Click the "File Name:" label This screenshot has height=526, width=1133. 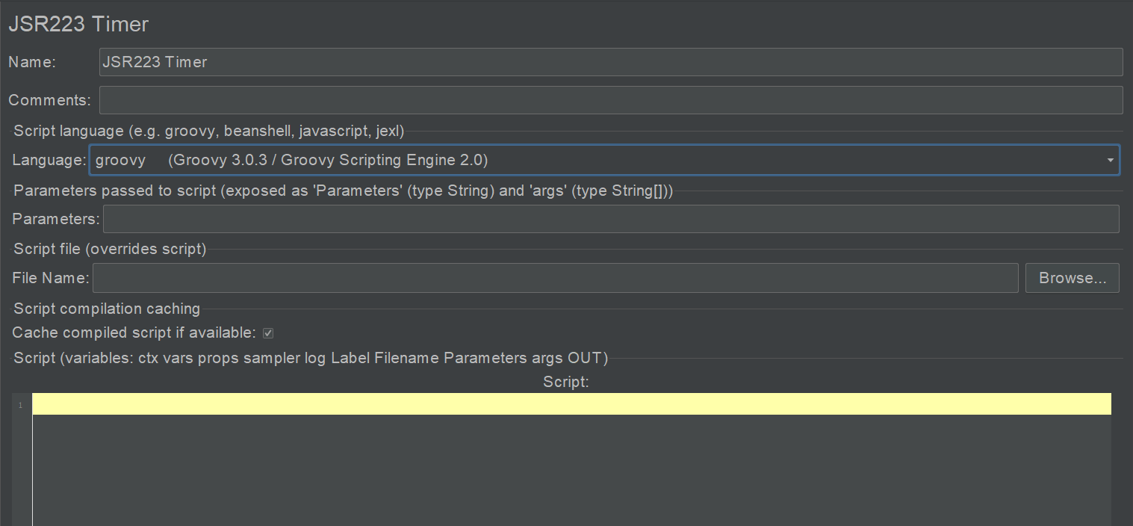click(x=51, y=278)
